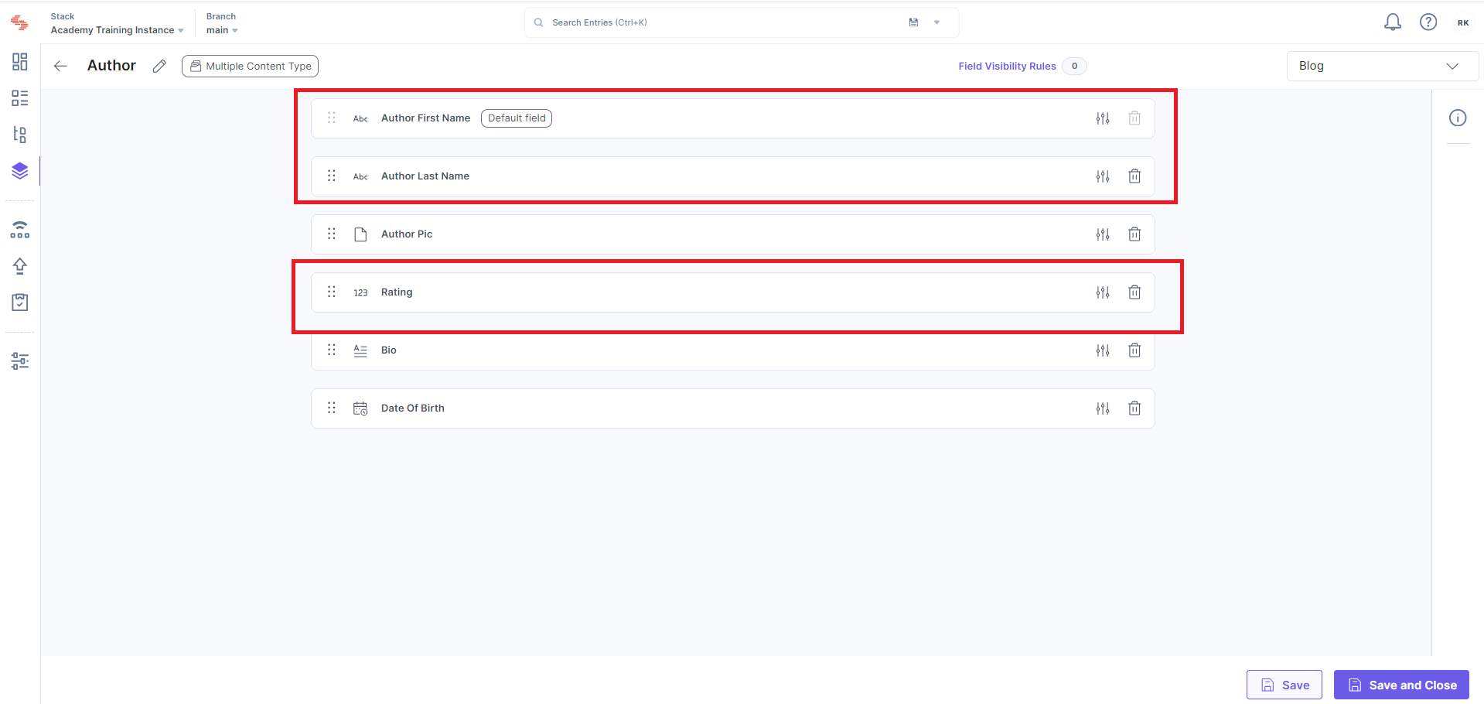Screen dimensions: 1484x704
Task: Expand the Branch main dropdown
Action: pyautogui.click(x=222, y=30)
